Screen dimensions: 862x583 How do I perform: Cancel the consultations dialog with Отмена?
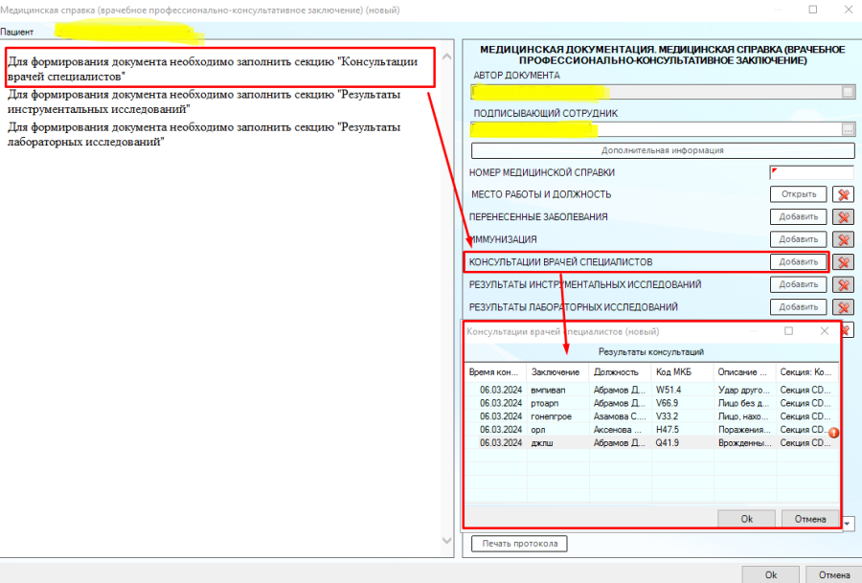809,519
